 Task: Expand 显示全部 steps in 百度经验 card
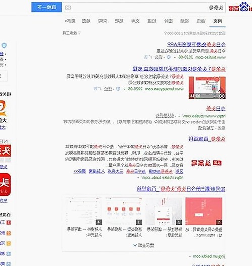(x=143, y=245)
